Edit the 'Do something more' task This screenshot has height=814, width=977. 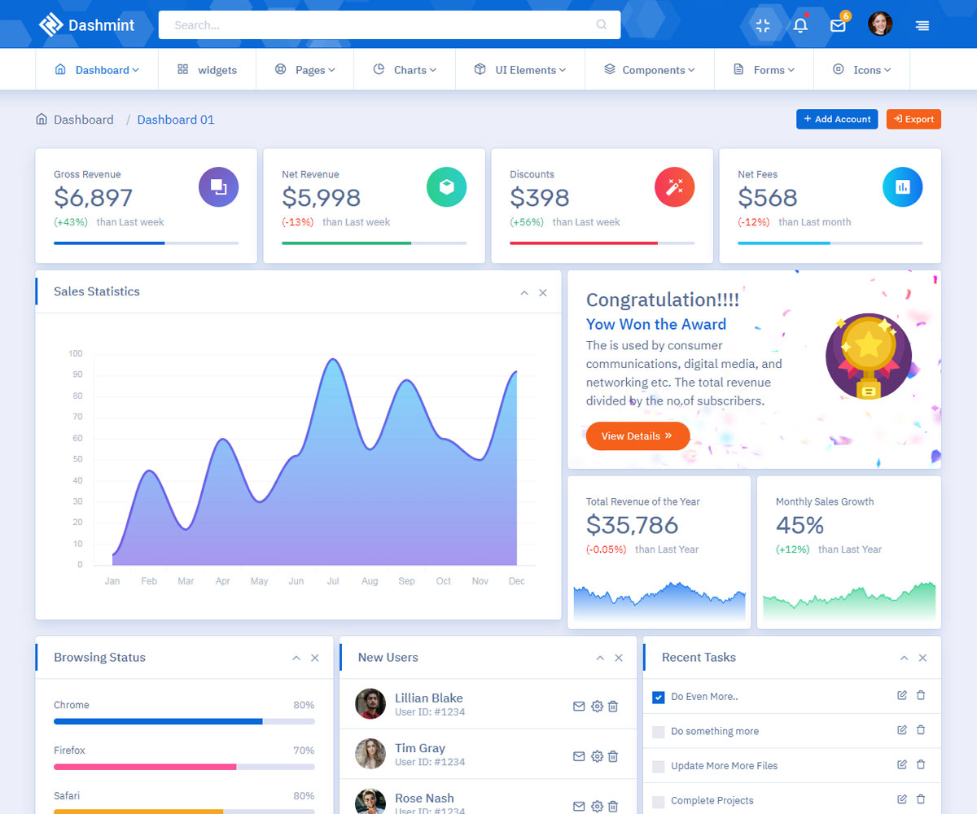tap(902, 730)
